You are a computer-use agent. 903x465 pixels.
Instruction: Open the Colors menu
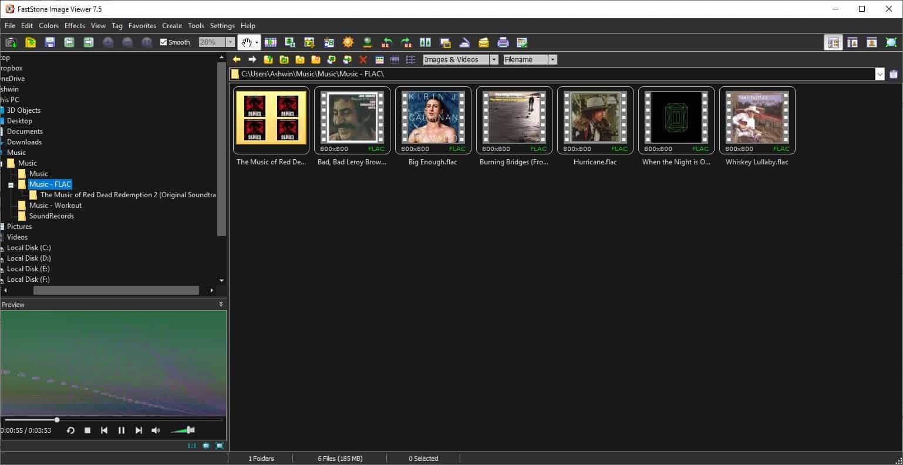click(x=49, y=26)
